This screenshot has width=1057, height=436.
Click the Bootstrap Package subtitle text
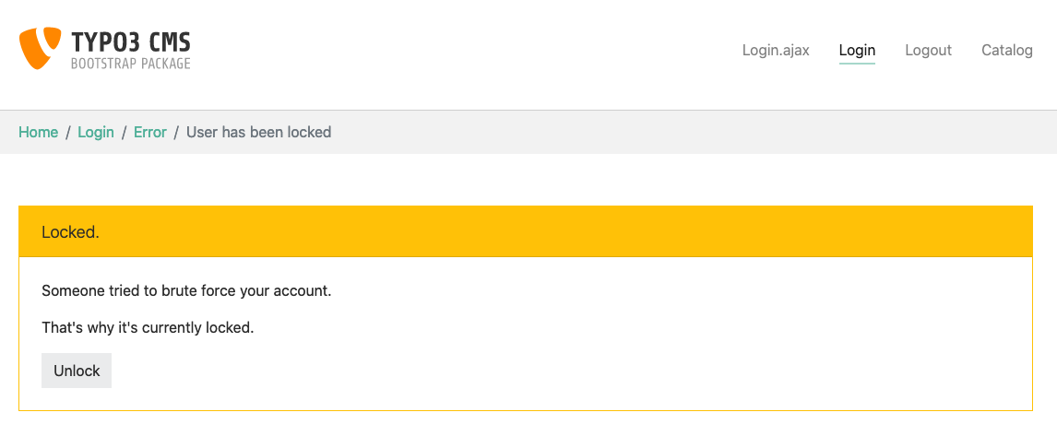pos(131,65)
